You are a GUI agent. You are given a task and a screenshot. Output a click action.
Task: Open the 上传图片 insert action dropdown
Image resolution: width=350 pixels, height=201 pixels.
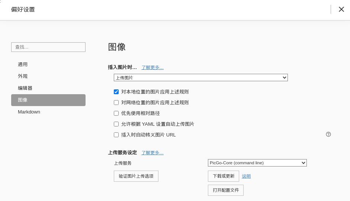tap(200, 78)
